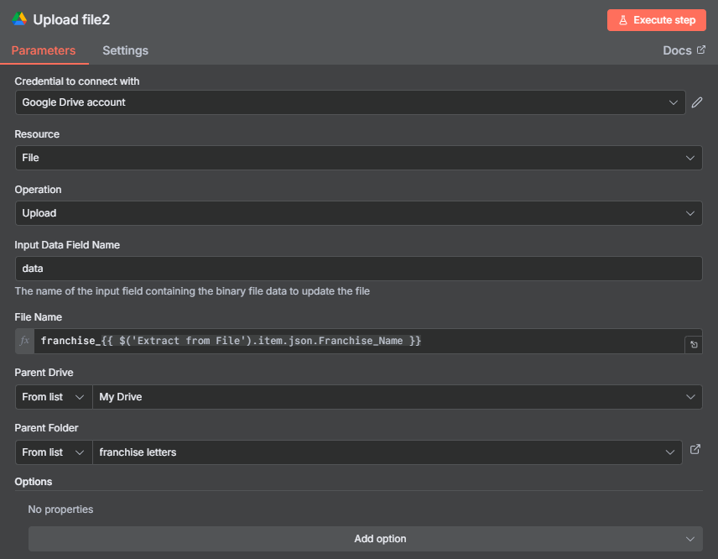
Task: Edit credential with pencil icon
Action: point(696,102)
